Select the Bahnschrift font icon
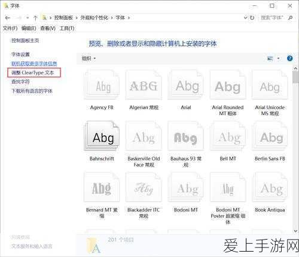Image resolution: width=299 pixels, height=257 pixels. (102, 136)
